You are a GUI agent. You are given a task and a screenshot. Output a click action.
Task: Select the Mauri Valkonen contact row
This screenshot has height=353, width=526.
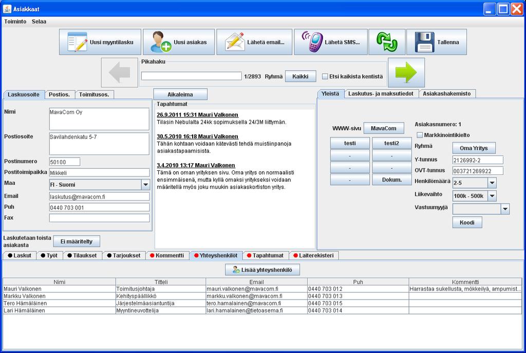[262, 289]
